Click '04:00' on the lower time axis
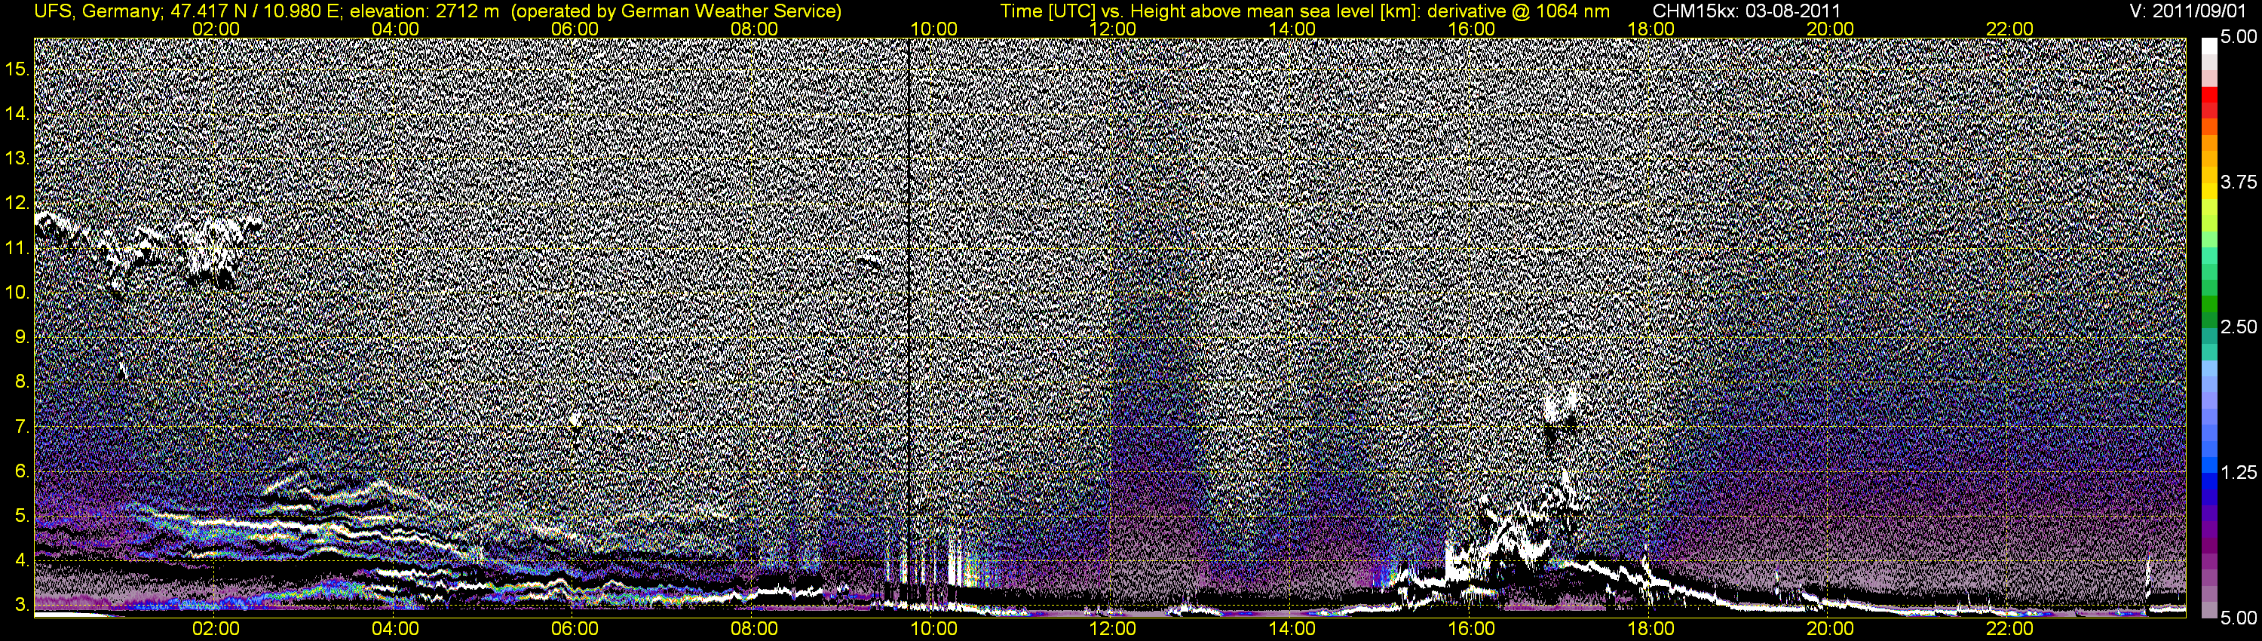Screen dimensions: 2262x641 point(395,629)
